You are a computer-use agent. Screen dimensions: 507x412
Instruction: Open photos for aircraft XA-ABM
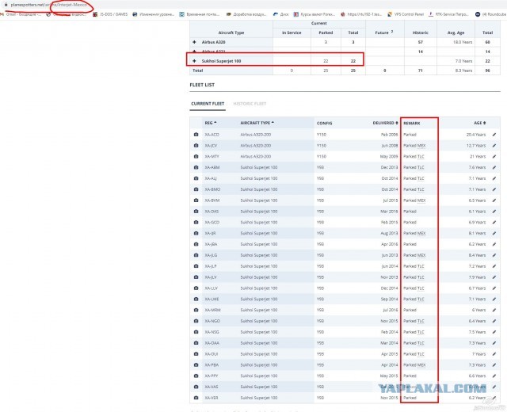point(196,167)
